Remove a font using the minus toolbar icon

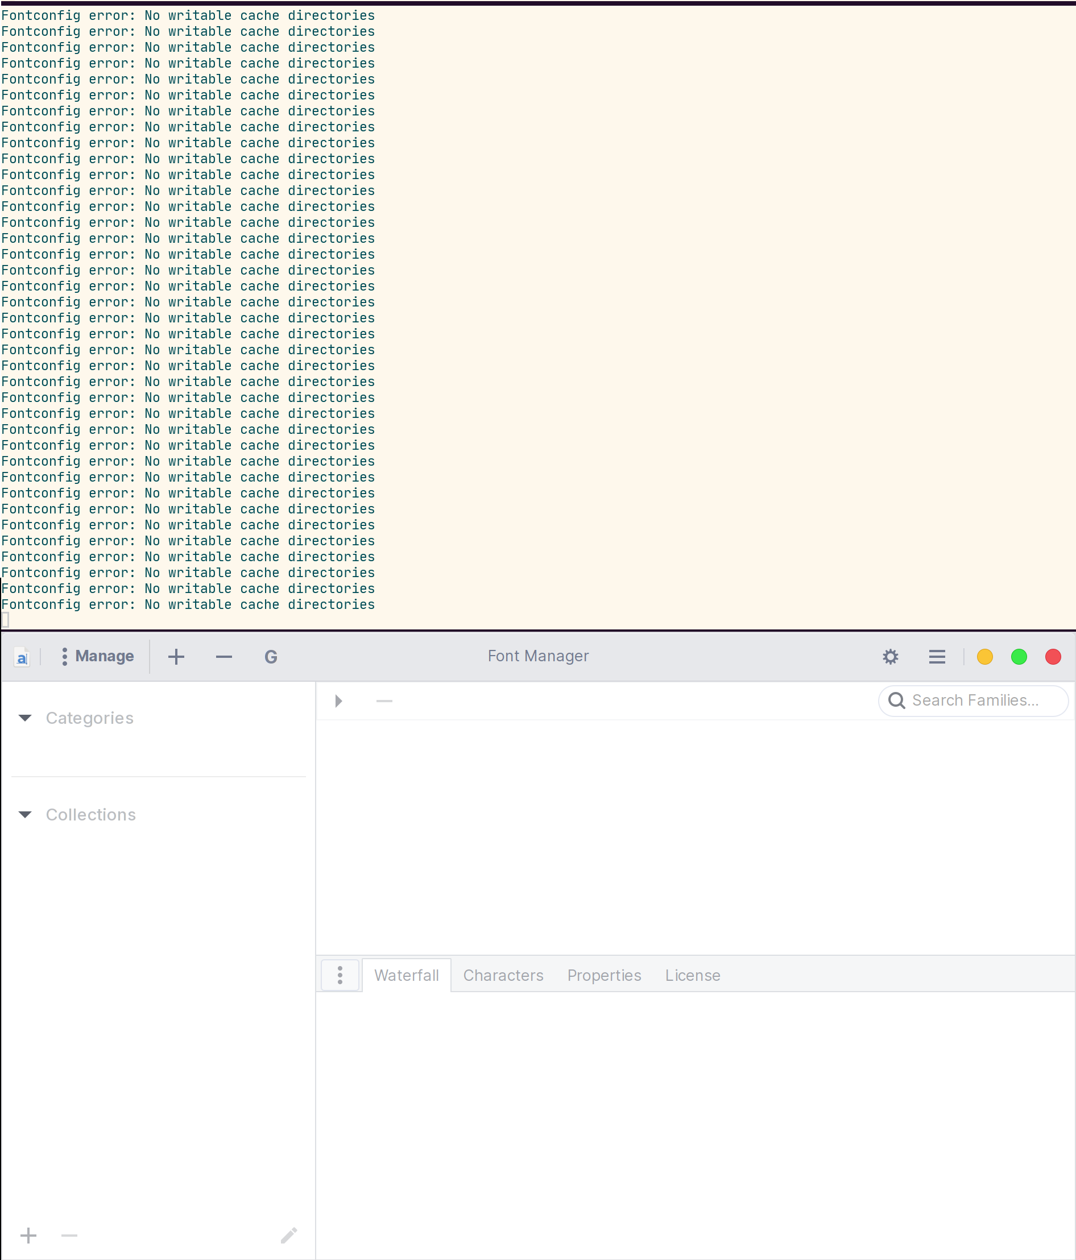224,657
